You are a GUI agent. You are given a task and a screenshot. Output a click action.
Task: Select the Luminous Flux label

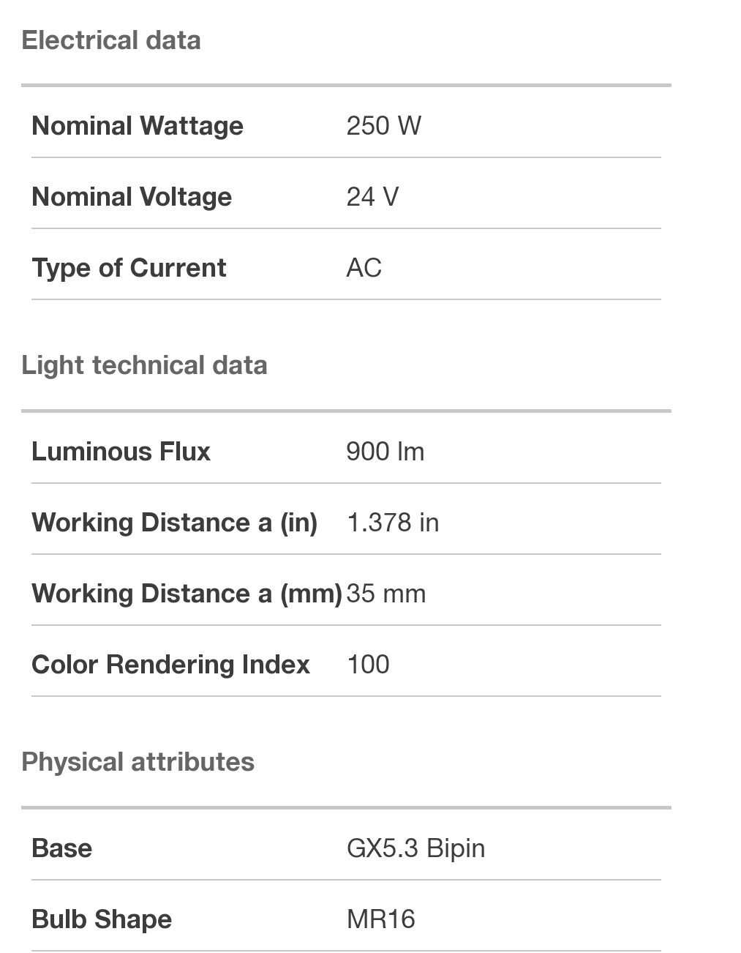(121, 452)
